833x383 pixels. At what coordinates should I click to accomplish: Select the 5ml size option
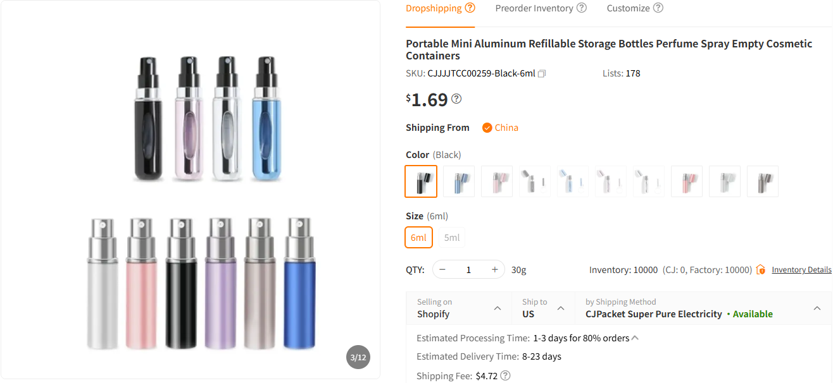pyautogui.click(x=451, y=237)
